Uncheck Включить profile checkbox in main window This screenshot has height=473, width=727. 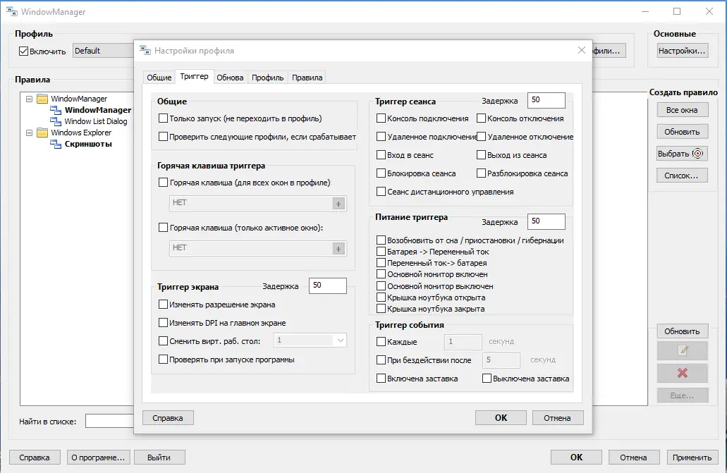[x=24, y=51]
